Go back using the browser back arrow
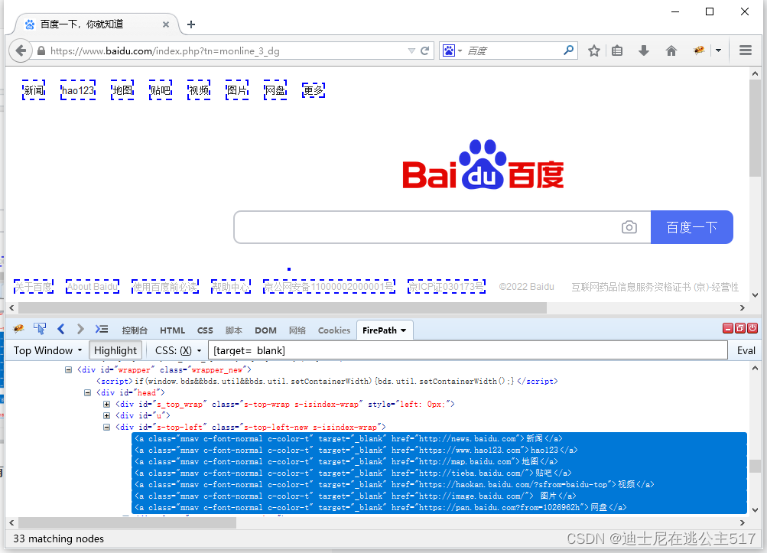The width and height of the screenshot is (767, 553). [21, 50]
